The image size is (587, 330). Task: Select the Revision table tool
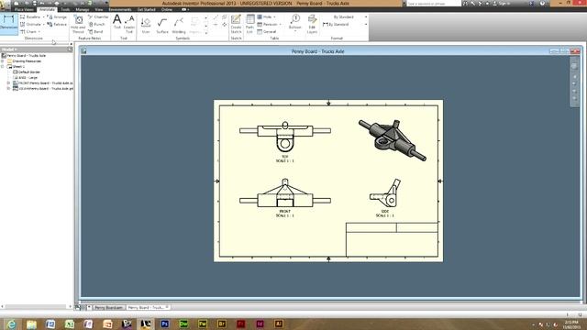point(267,25)
